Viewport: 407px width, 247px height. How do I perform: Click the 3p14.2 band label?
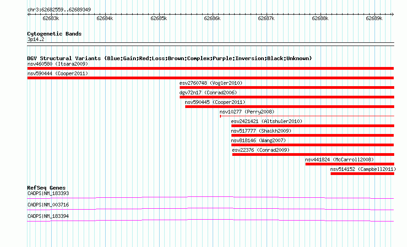[x=36, y=40]
